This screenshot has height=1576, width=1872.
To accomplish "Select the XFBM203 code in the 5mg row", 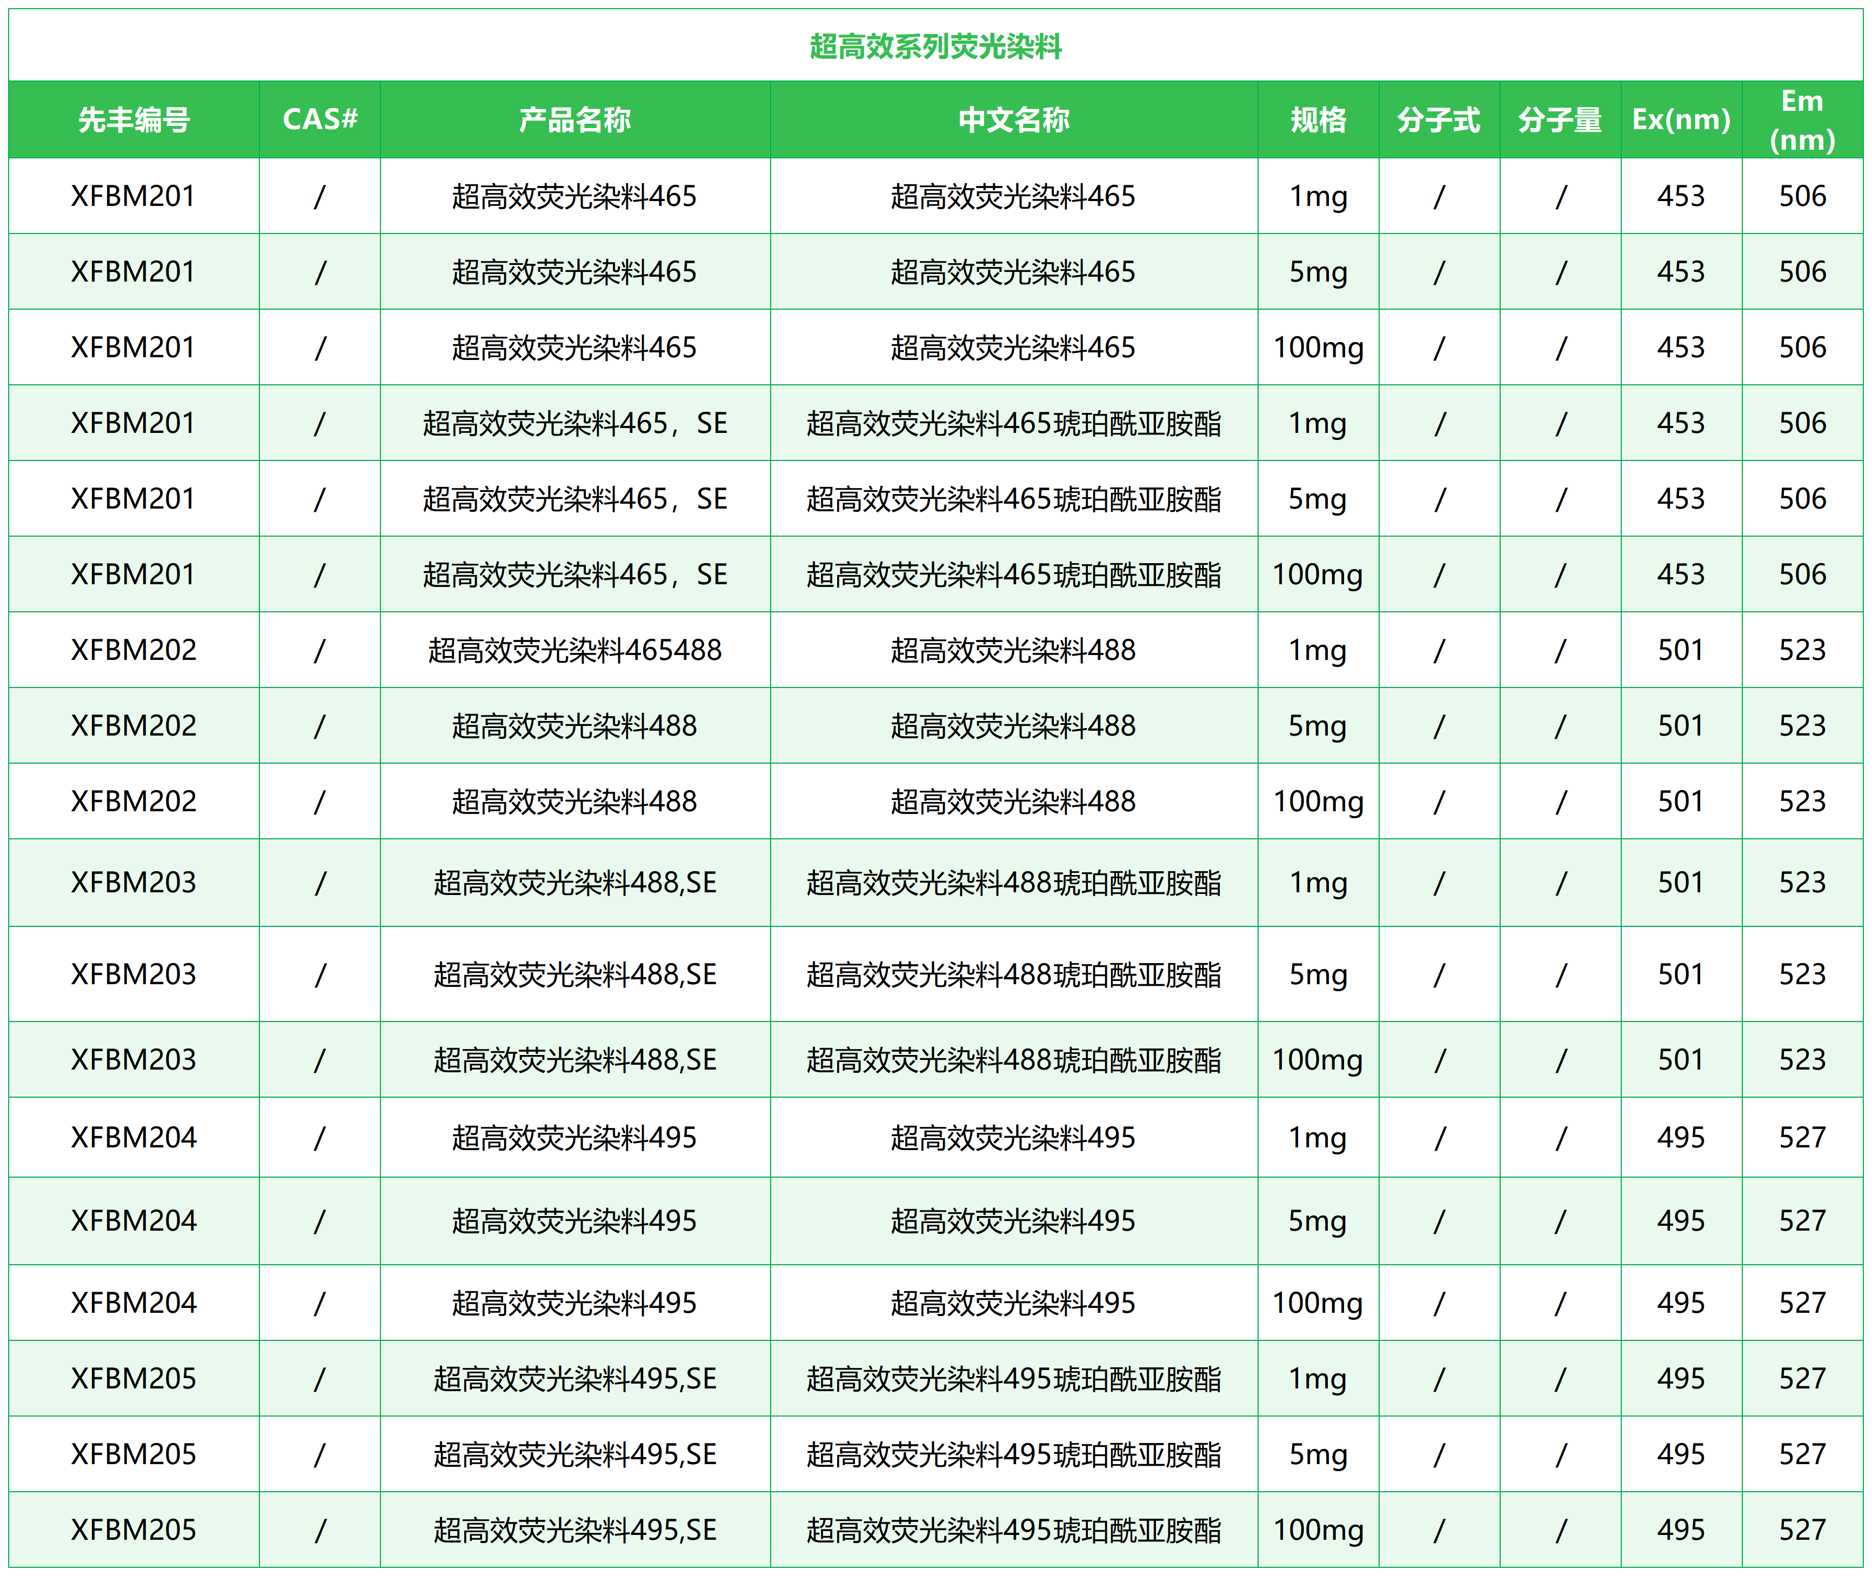I will (x=134, y=974).
